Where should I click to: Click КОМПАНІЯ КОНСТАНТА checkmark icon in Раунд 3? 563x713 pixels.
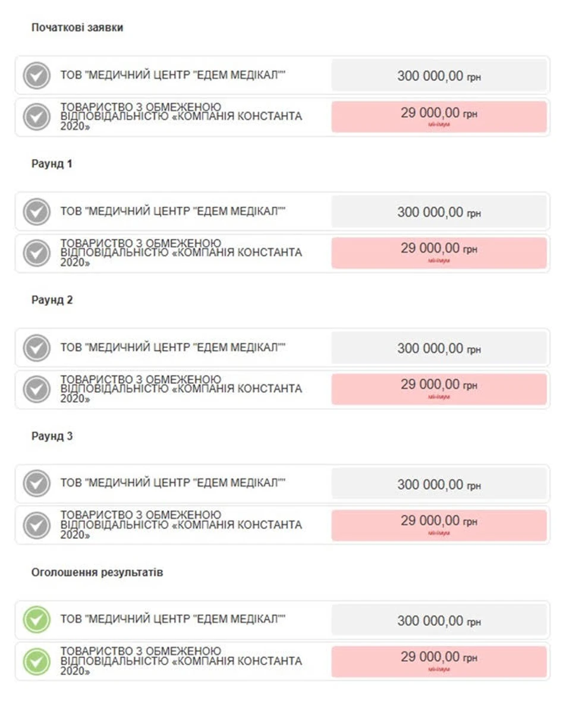tap(36, 526)
